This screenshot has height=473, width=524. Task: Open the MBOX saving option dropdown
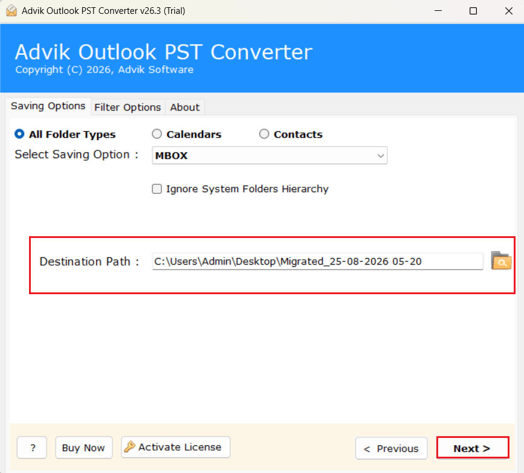pyautogui.click(x=270, y=155)
